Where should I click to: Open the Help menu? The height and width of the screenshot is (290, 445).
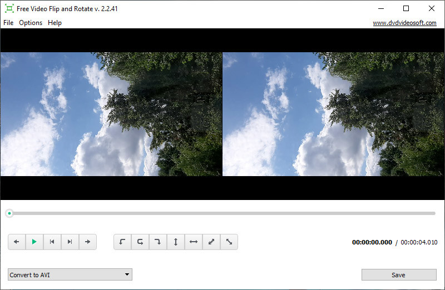click(x=55, y=23)
